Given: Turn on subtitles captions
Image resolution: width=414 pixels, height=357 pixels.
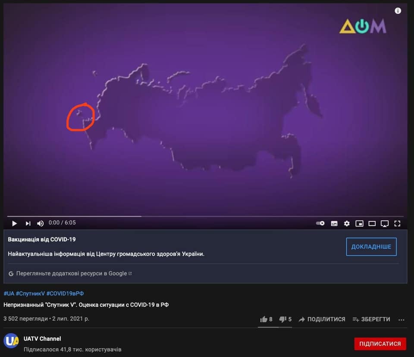Looking at the screenshot, I should point(334,224).
